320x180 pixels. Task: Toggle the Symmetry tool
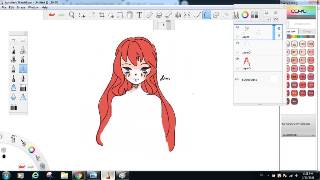click(x=187, y=15)
